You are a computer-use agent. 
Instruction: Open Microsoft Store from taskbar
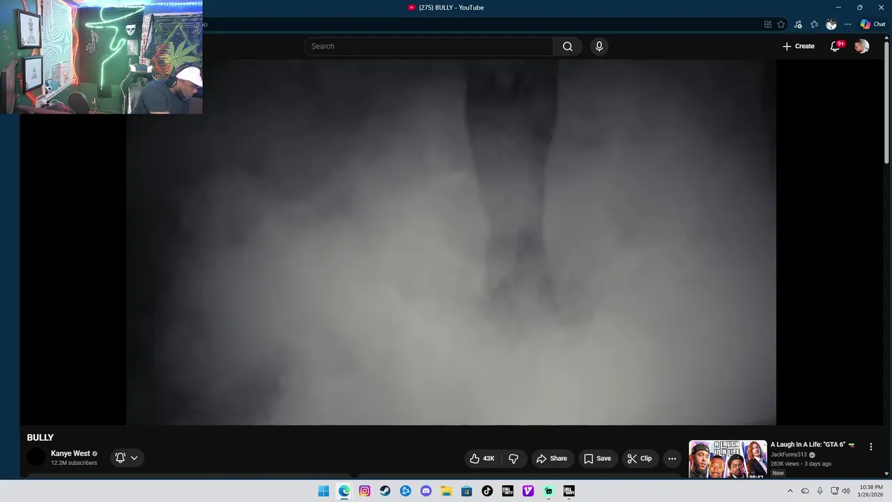click(x=467, y=491)
